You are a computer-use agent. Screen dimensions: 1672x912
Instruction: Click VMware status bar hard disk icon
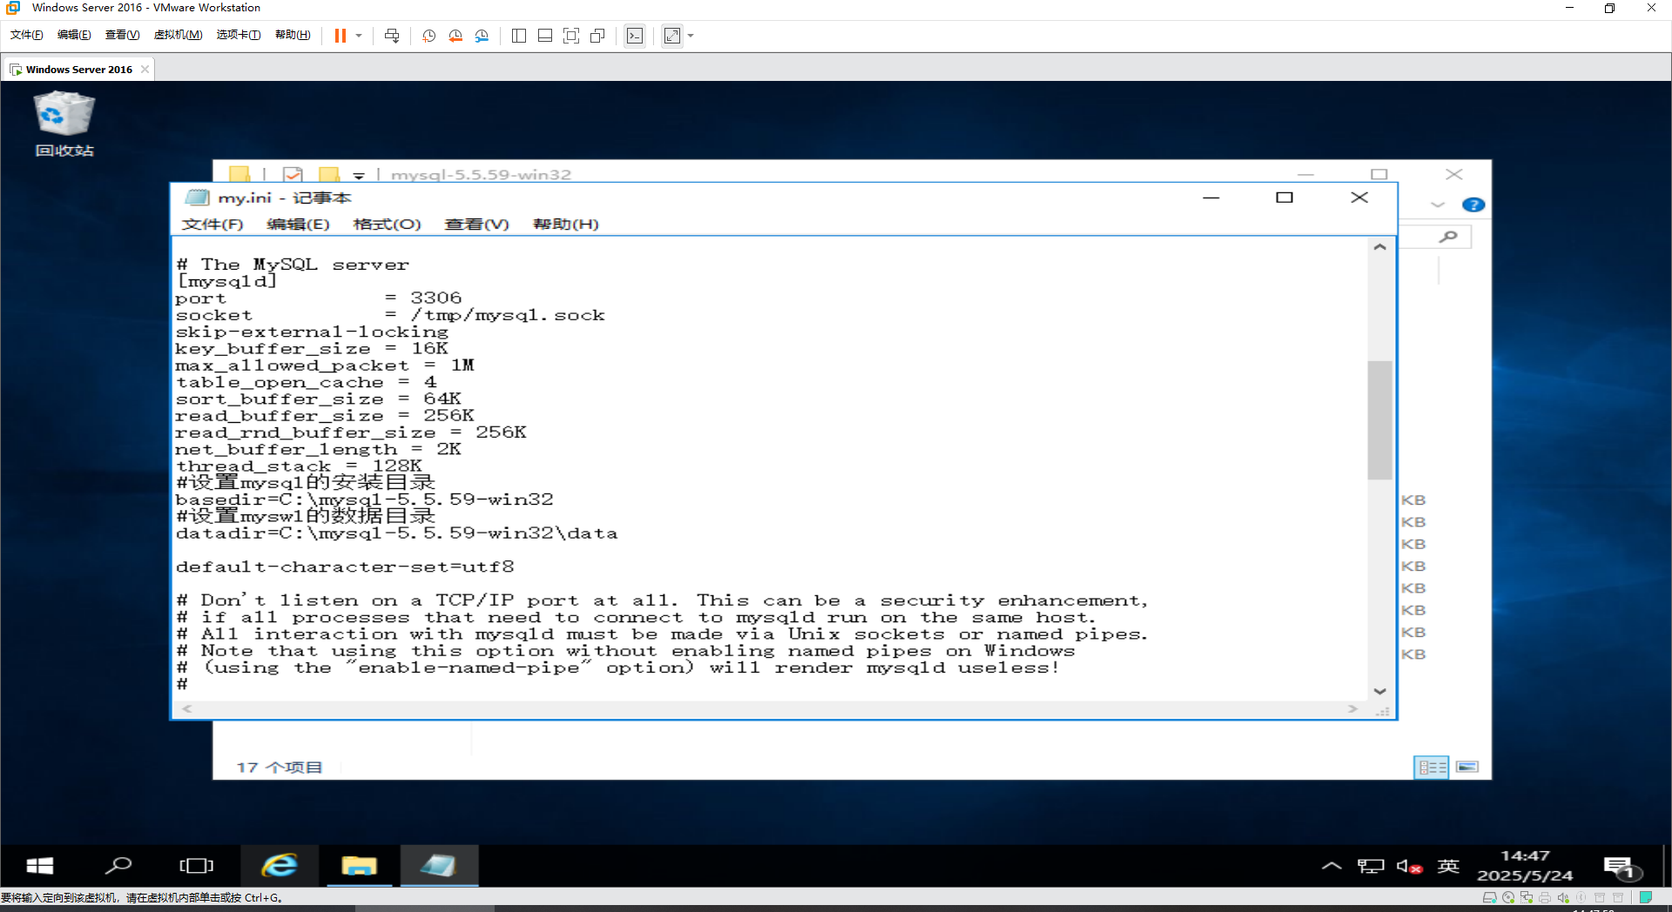[1489, 897]
